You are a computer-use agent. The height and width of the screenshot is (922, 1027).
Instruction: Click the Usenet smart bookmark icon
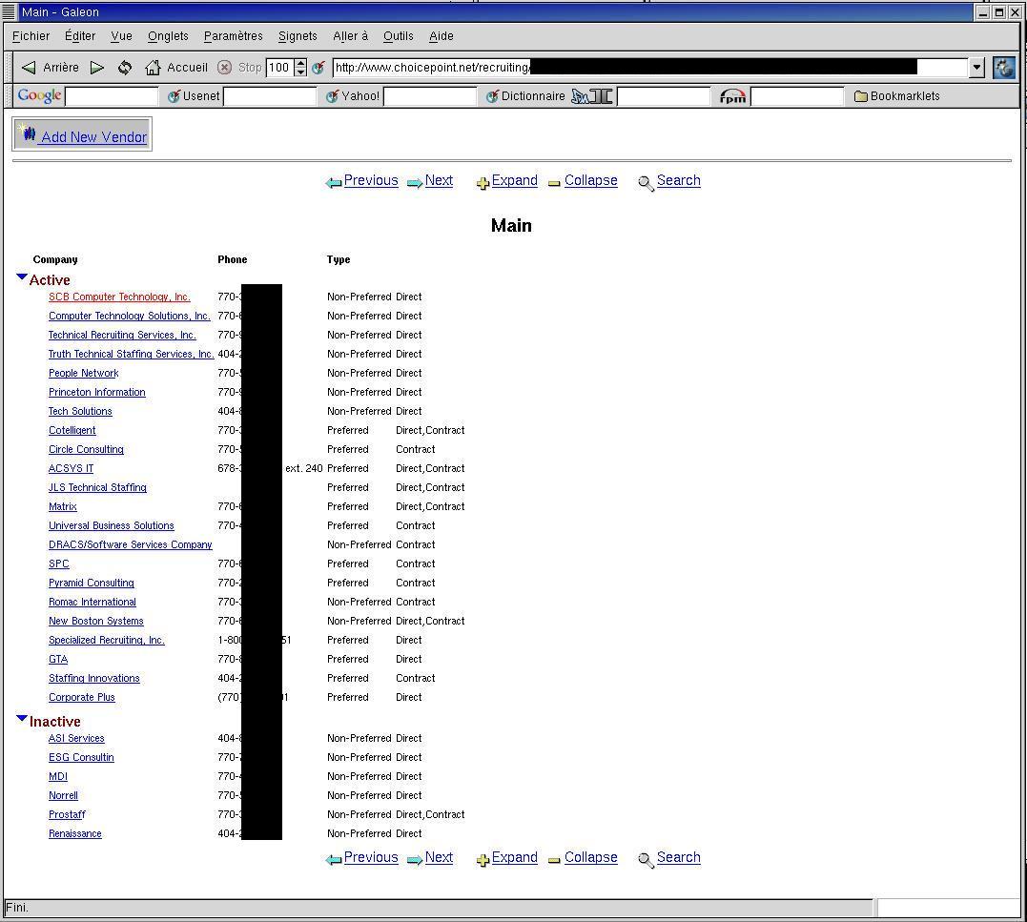(174, 96)
